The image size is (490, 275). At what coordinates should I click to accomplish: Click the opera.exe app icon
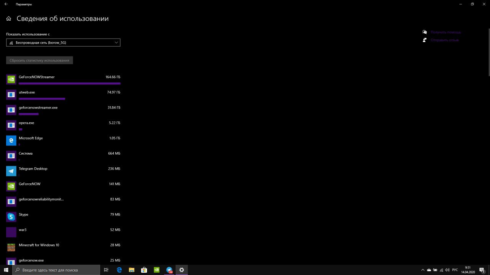[x=11, y=125]
